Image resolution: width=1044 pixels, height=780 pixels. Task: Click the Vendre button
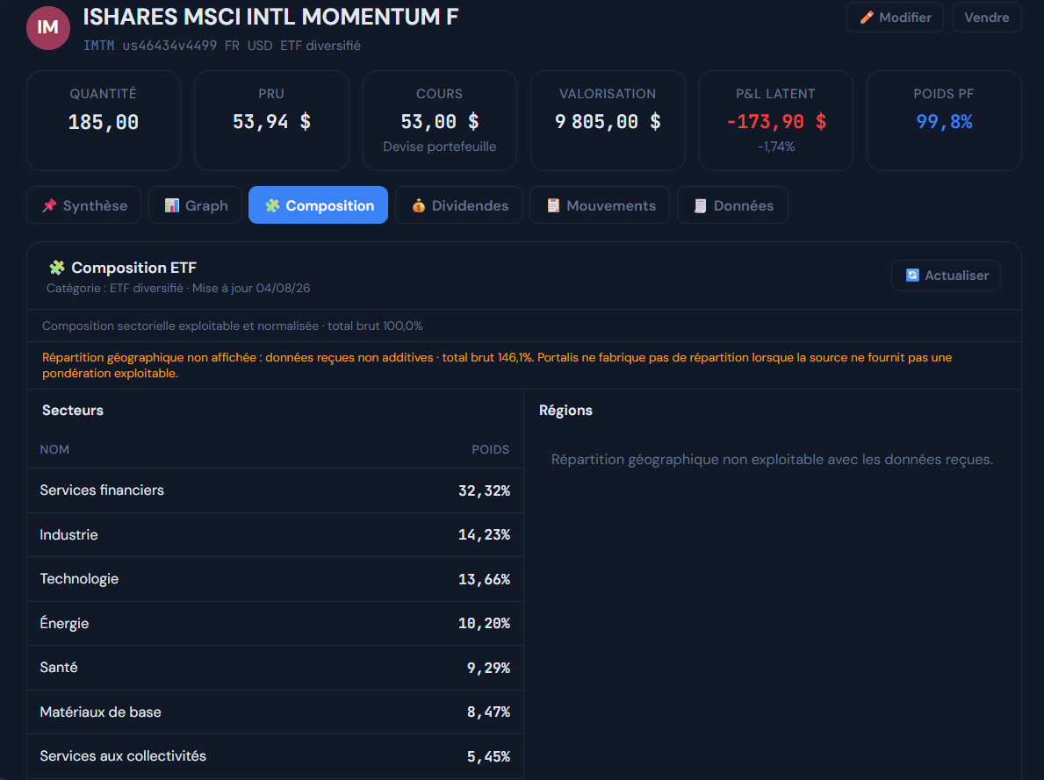987,18
